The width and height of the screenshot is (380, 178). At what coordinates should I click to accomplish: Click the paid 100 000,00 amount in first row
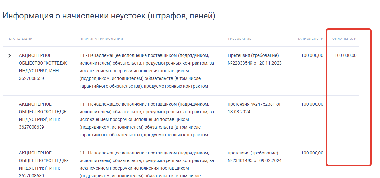coord(346,55)
